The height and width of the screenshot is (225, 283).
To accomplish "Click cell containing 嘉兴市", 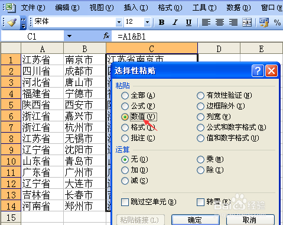I will [x=84, y=116].
